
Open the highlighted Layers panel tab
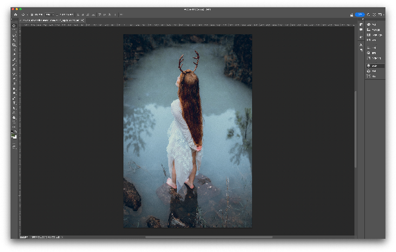[x=375, y=66]
